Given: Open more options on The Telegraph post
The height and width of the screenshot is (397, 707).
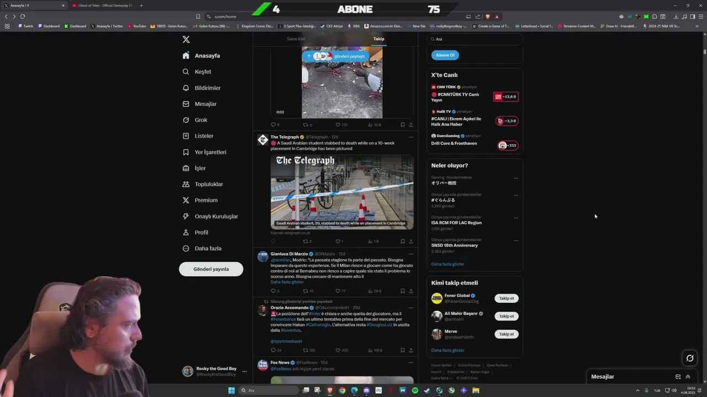Looking at the screenshot, I should [410, 137].
